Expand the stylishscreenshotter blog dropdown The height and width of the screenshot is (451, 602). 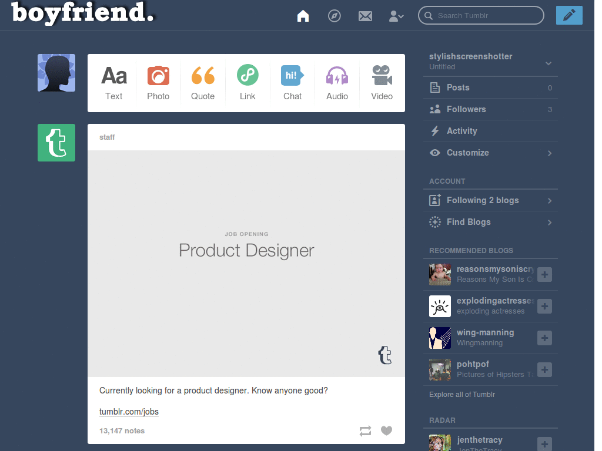coord(549,63)
